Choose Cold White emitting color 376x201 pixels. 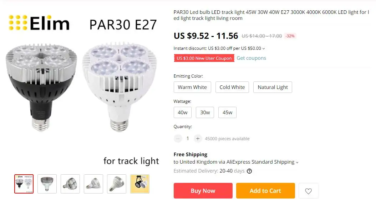(232, 87)
